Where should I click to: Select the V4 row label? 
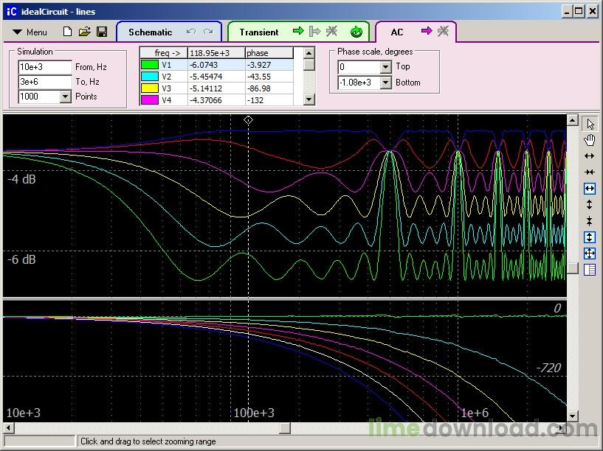[167, 100]
